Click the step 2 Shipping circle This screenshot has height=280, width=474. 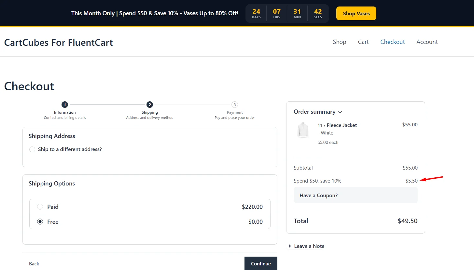[150, 105]
